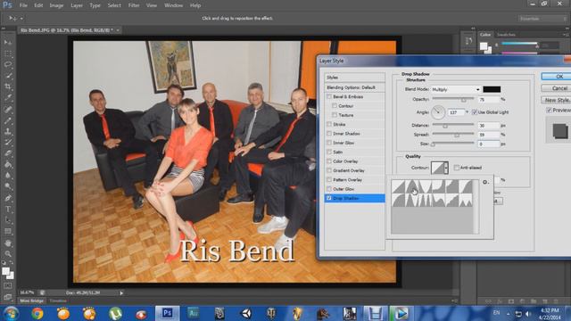This screenshot has height=321, width=571.
Task: Open the Window menu
Action: 173,5
